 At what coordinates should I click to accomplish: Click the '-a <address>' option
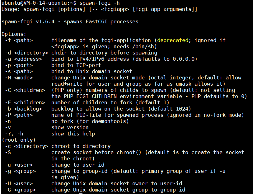tap(23, 59)
